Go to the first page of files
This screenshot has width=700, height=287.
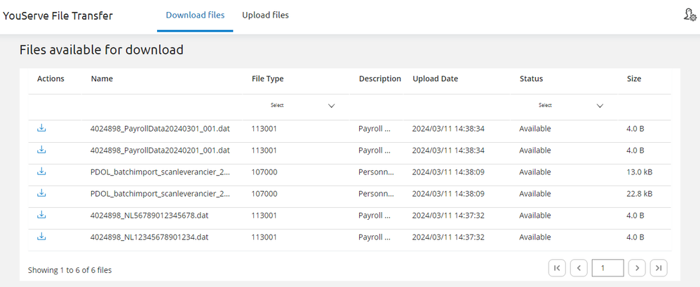[556, 267]
